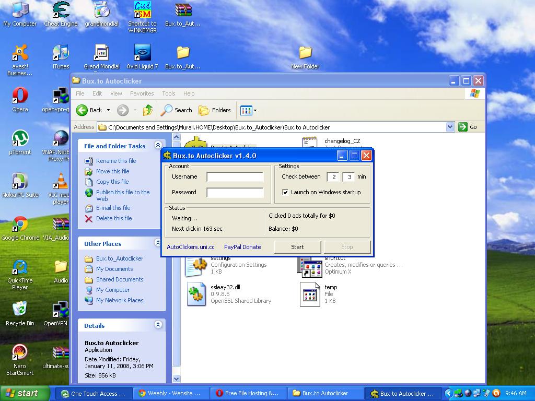The image size is (535, 401).
Task: Go up one folder level in Explorer
Action: coord(148,110)
